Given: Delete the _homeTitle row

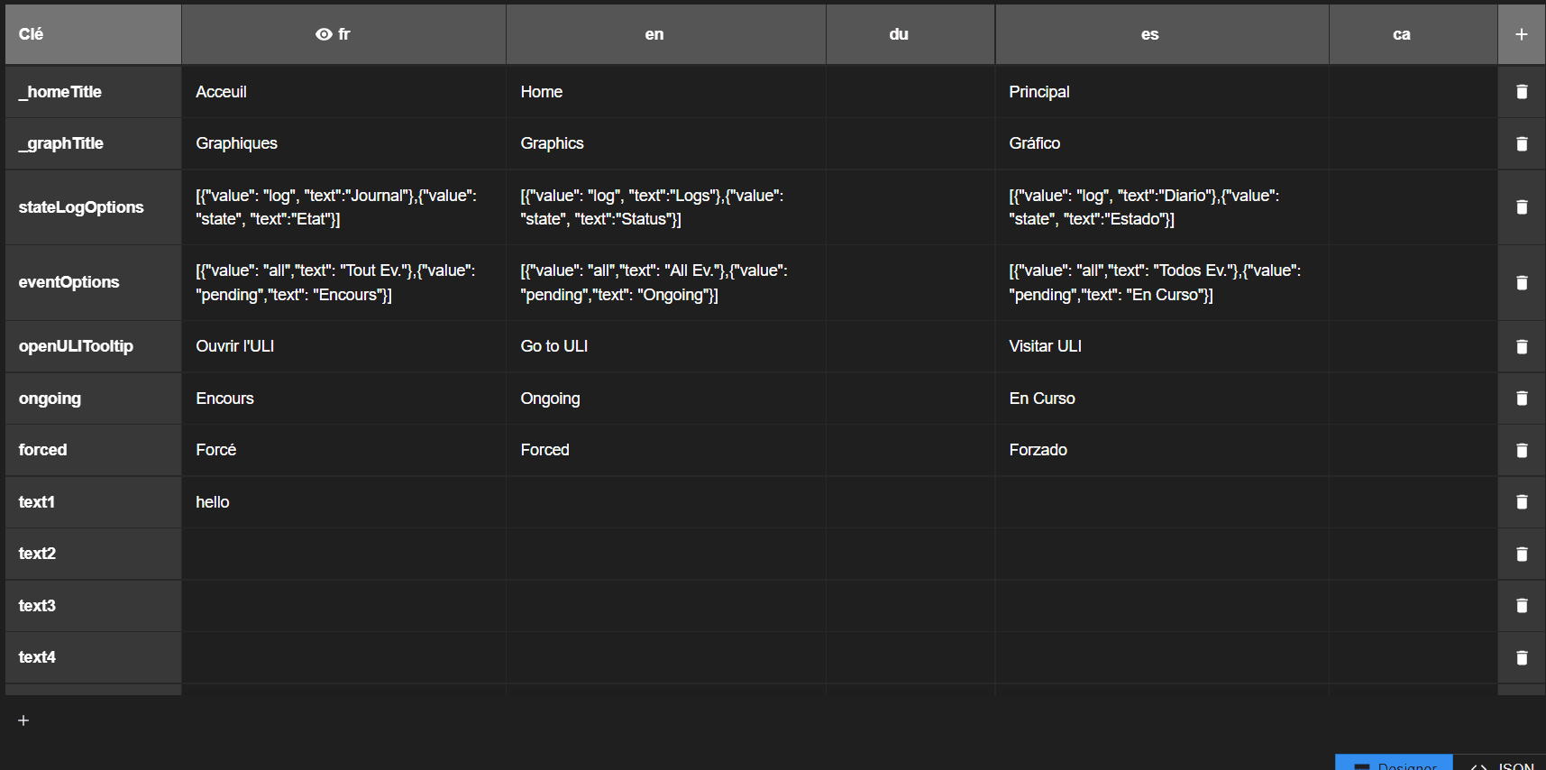Looking at the screenshot, I should tap(1522, 92).
